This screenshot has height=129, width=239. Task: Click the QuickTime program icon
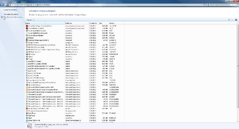click(27, 113)
